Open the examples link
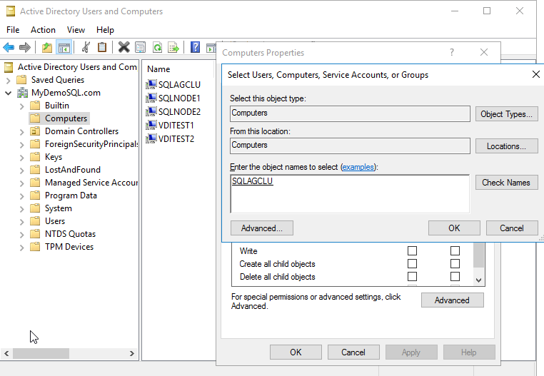The image size is (544, 376). coord(358,166)
